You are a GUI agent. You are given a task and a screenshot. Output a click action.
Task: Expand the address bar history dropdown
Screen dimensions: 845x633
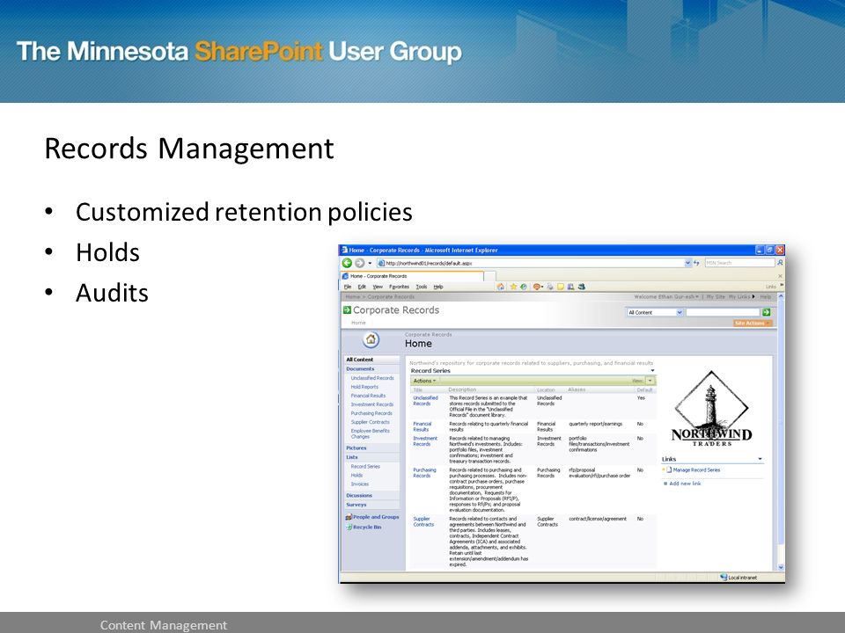click(688, 263)
